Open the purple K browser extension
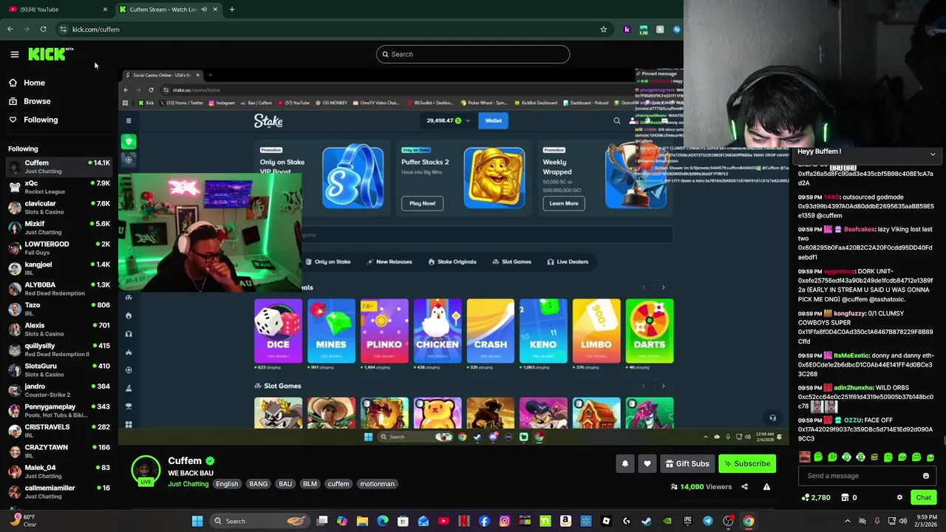946x532 pixels. coord(627,30)
